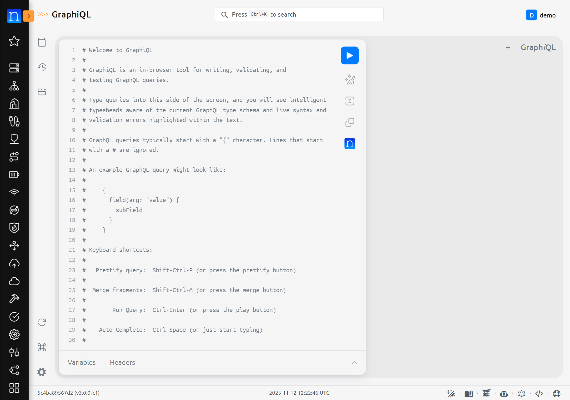Image resolution: width=570 pixels, height=400 pixels.
Task: Expand the sidebar with orange arrow
Action: coord(28,16)
